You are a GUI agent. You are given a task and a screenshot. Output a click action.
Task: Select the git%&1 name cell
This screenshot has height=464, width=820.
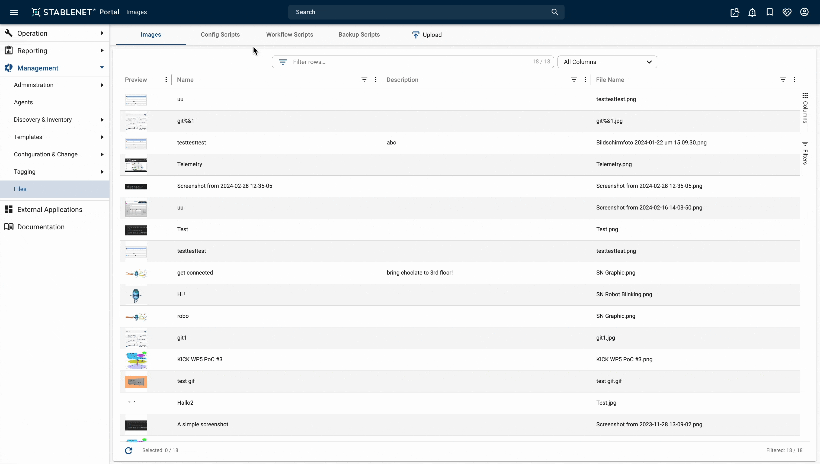185,121
